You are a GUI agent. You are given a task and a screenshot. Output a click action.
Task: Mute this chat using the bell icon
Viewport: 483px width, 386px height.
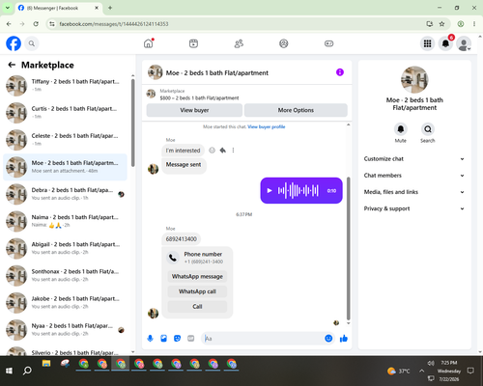[401, 129]
